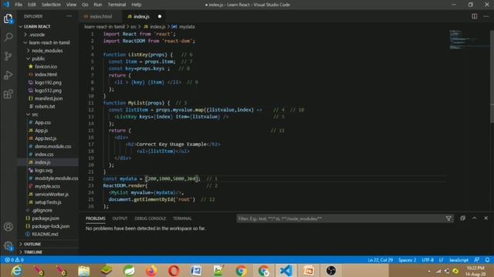494x277 pixels.
Task: Open errors and warnings status indicator
Action: [14, 260]
